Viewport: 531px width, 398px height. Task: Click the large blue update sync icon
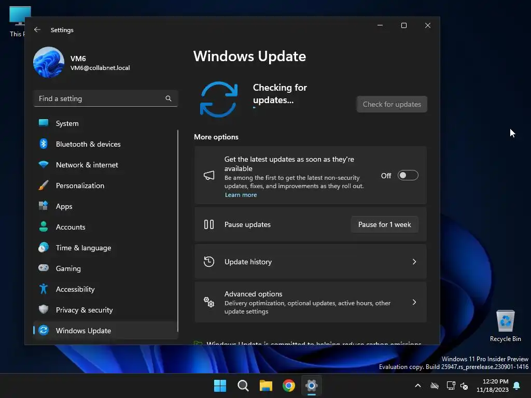(219, 99)
